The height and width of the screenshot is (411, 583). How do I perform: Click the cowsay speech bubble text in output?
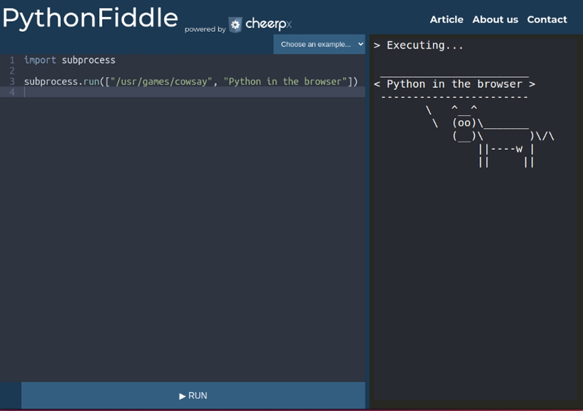coord(454,84)
